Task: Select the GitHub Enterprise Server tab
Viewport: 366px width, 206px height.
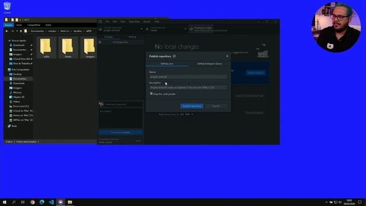Action: (210, 64)
